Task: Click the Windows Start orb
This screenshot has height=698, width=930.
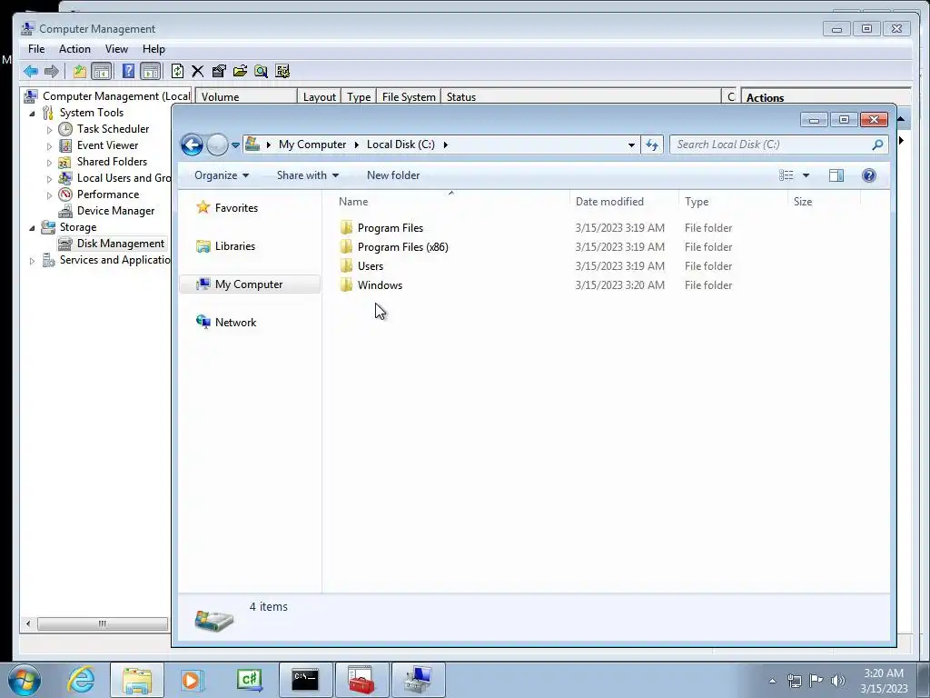Action: click(x=25, y=680)
